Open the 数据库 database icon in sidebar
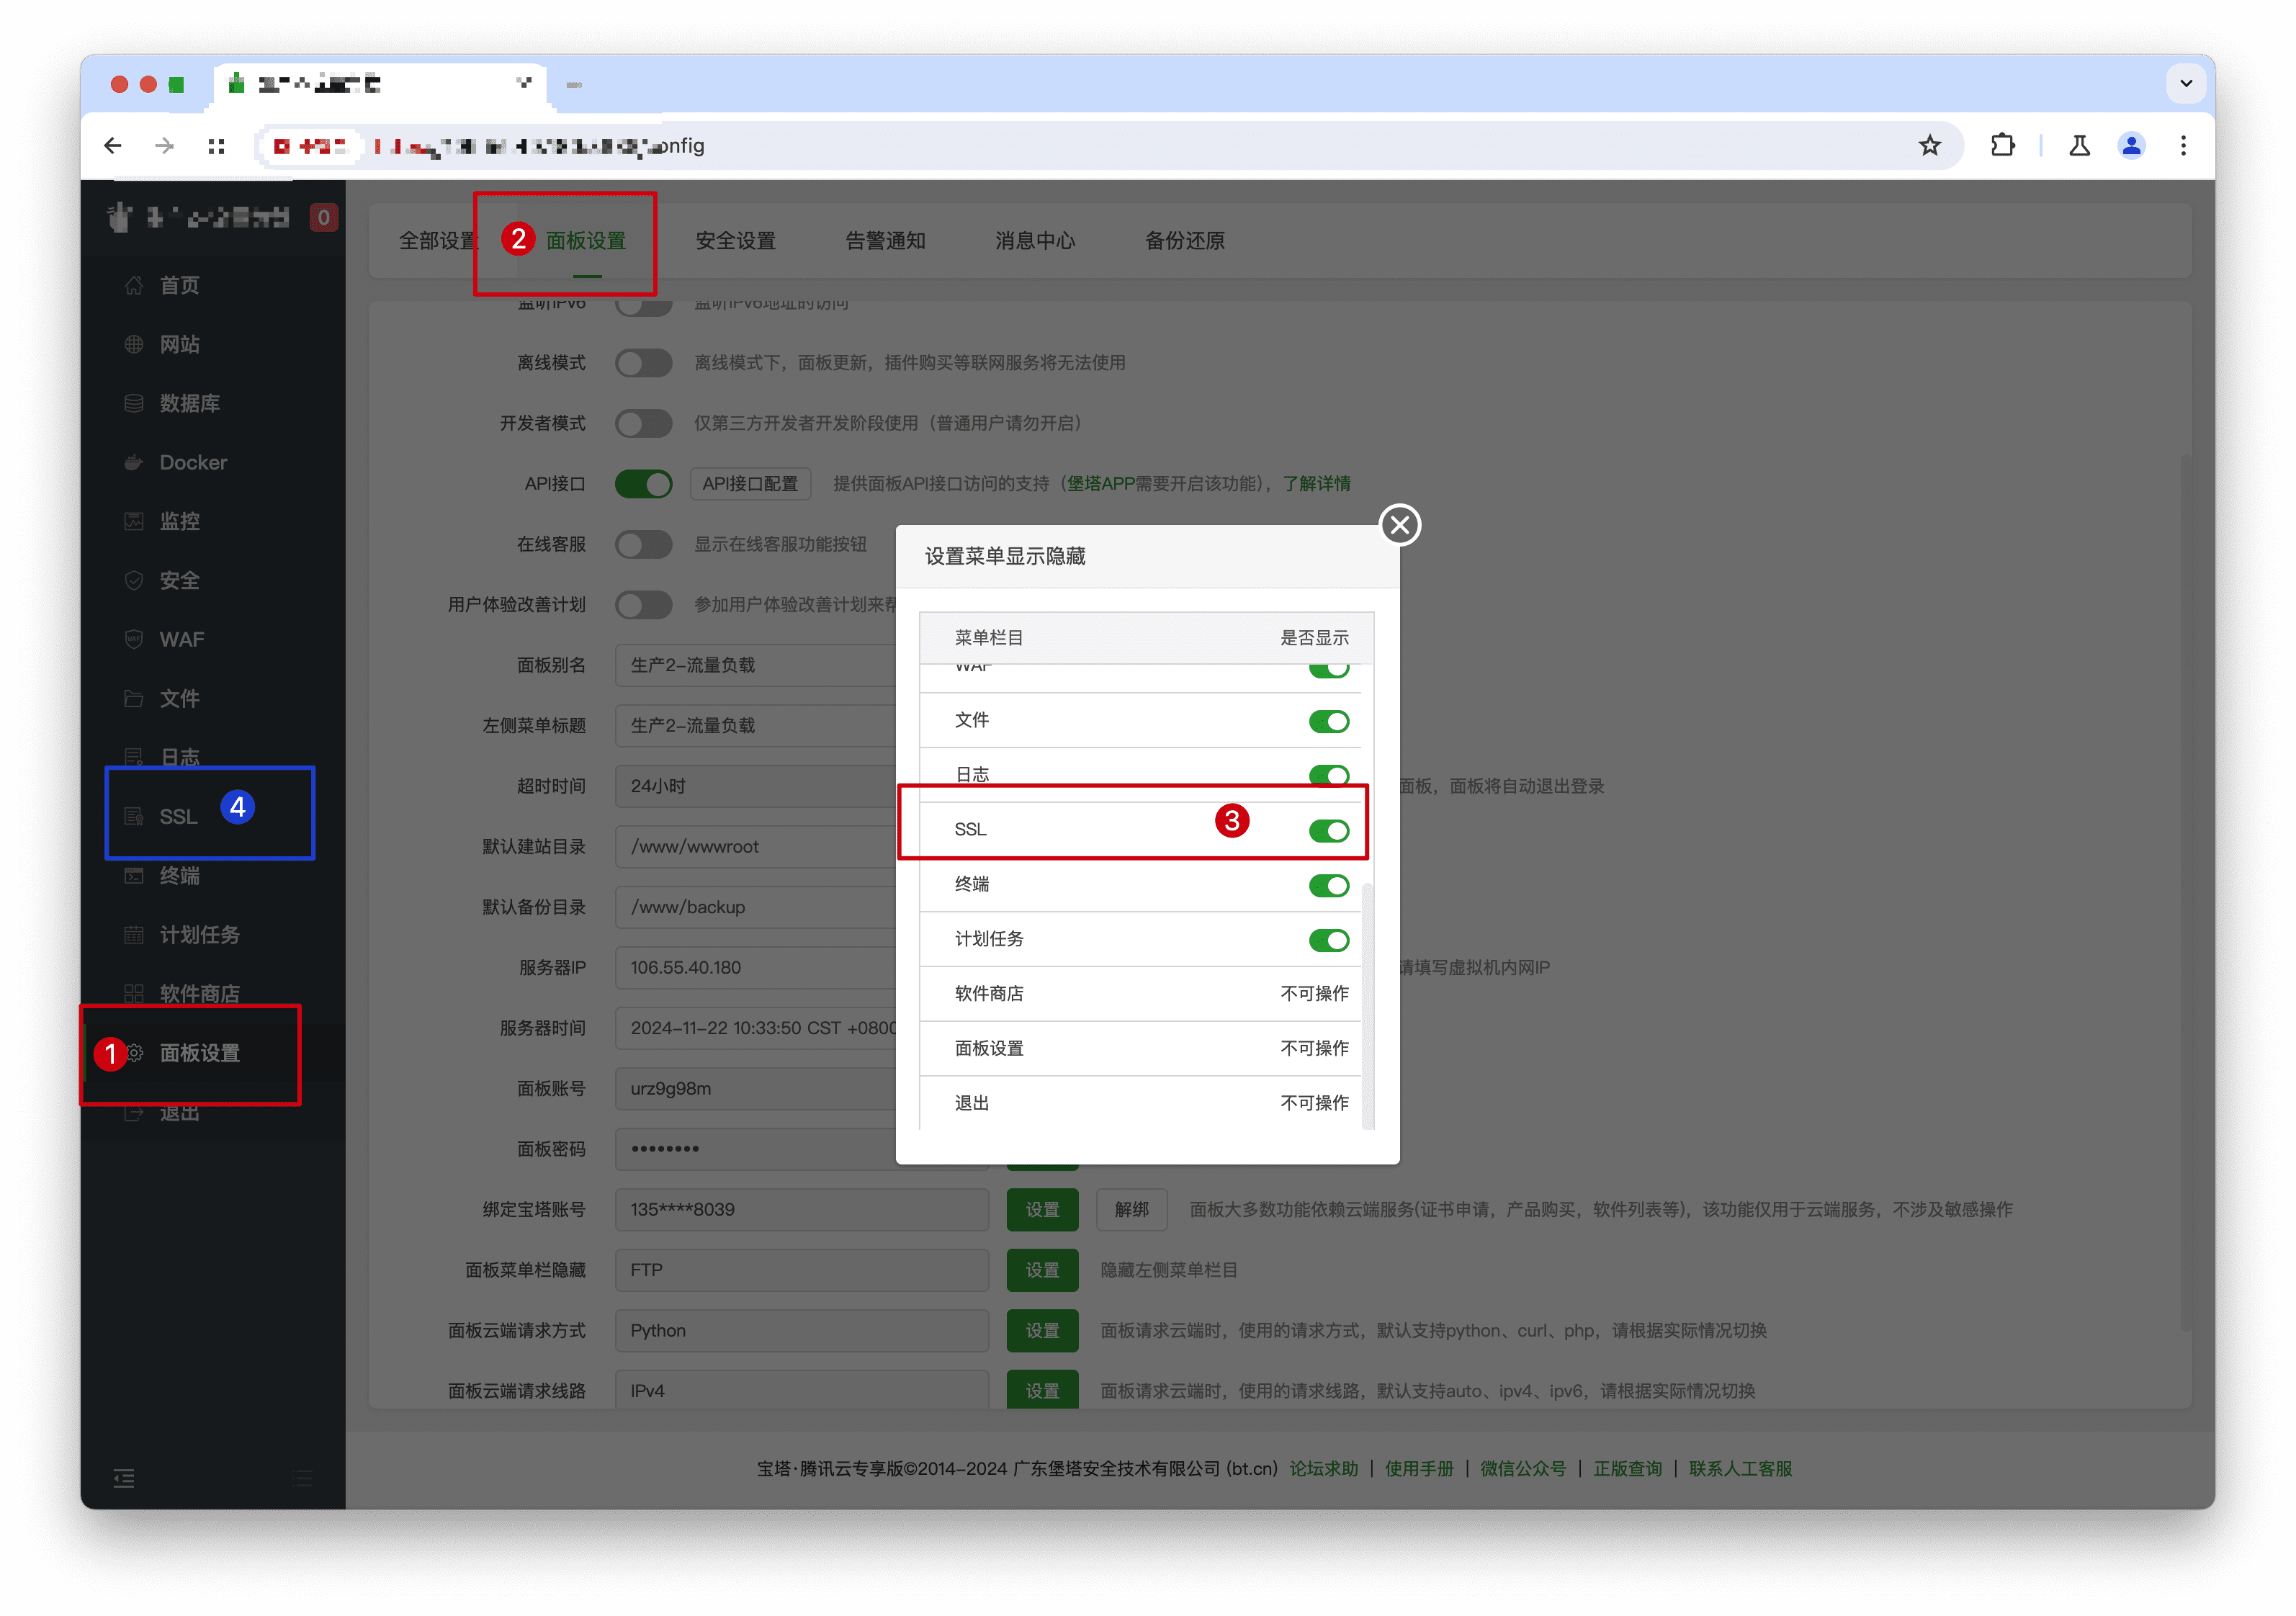Viewport: 2296px width, 1616px height. coord(134,404)
